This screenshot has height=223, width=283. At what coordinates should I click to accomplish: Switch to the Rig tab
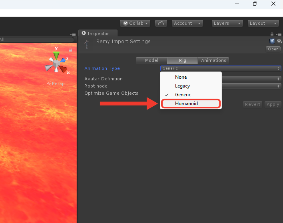(x=182, y=60)
